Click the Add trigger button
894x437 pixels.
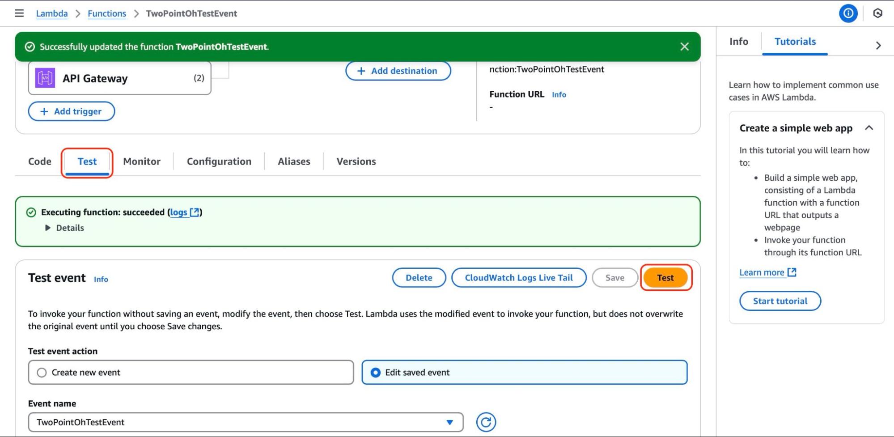pos(72,111)
